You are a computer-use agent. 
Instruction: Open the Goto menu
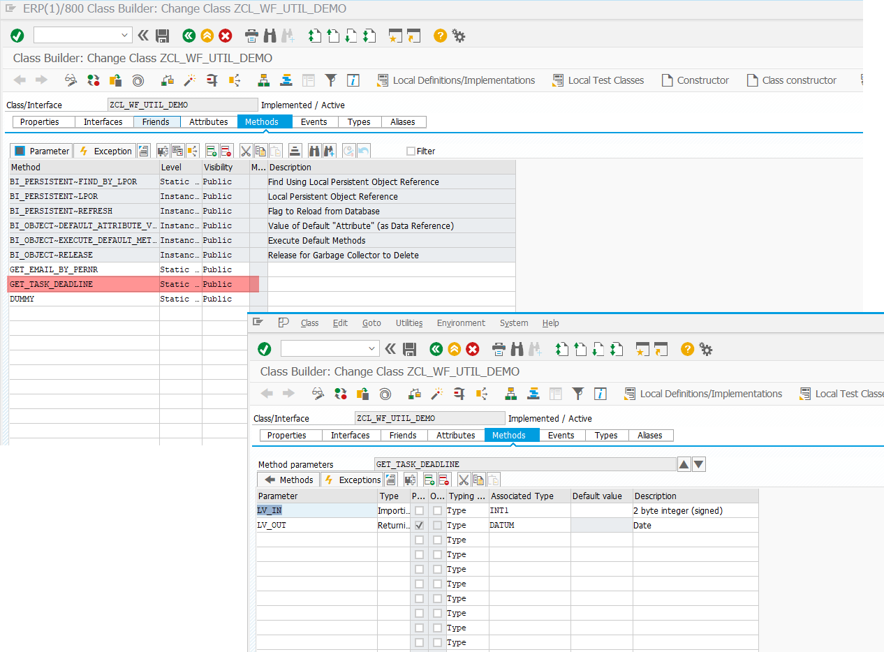[371, 323]
